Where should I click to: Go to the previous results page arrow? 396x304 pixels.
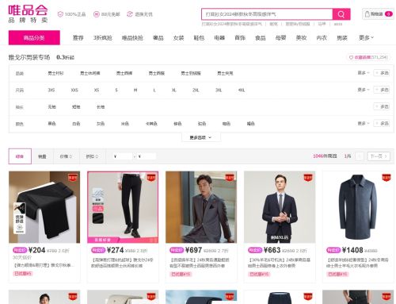pyautogui.click(x=360, y=156)
